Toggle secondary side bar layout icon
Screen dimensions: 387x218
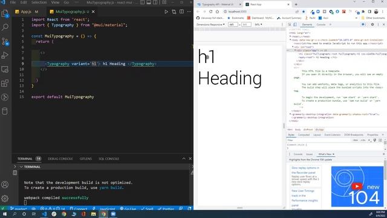point(155,2)
